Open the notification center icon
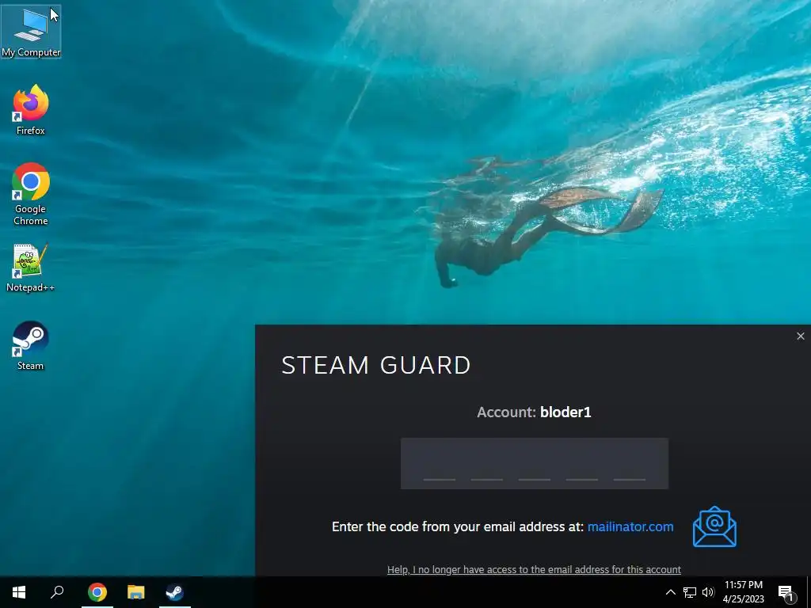 click(x=786, y=592)
